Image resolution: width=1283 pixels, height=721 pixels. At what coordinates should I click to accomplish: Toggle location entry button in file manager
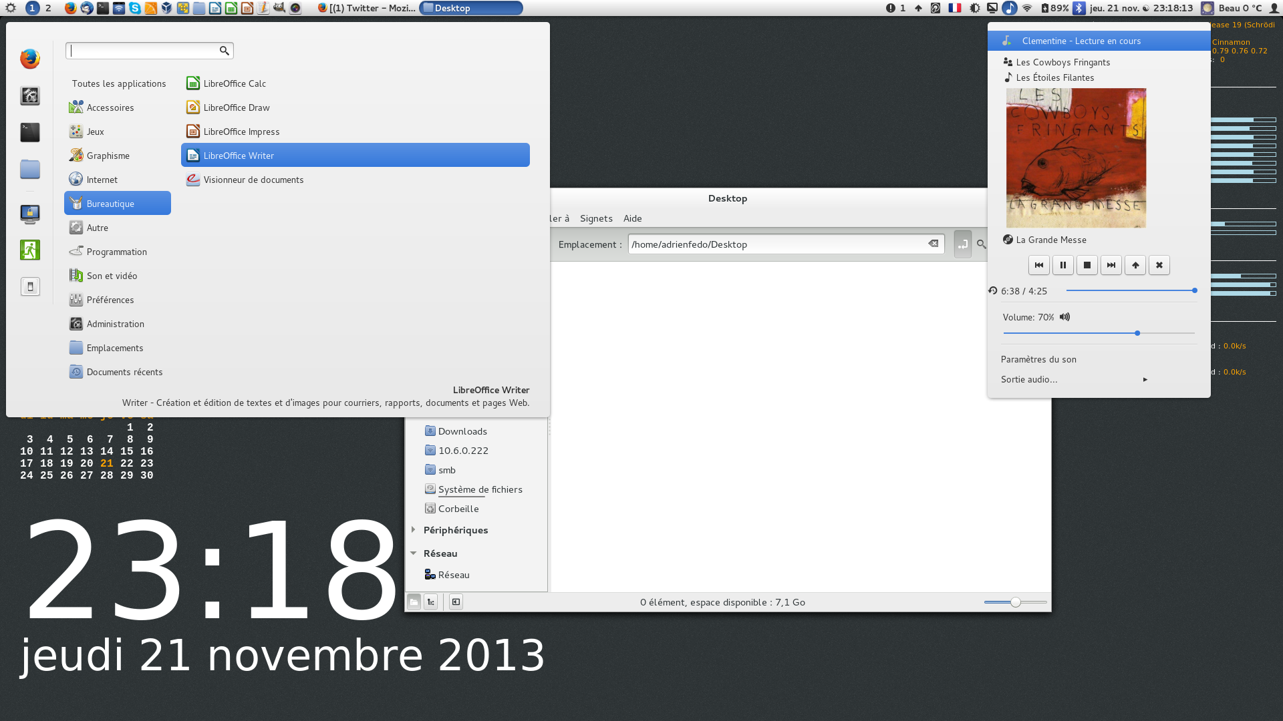click(962, 244)
